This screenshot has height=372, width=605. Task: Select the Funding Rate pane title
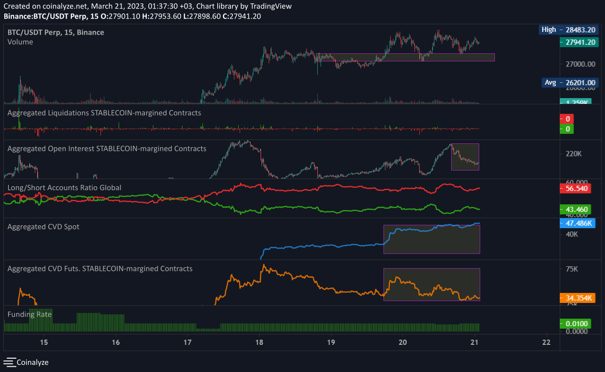[x=30, y=314]
